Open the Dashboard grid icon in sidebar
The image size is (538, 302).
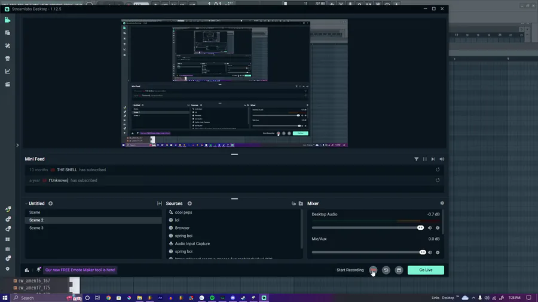[8, 239]
